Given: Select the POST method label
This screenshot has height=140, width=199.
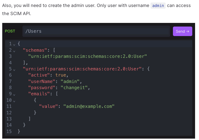Looking at the screenshot, I should coord(10,31).
